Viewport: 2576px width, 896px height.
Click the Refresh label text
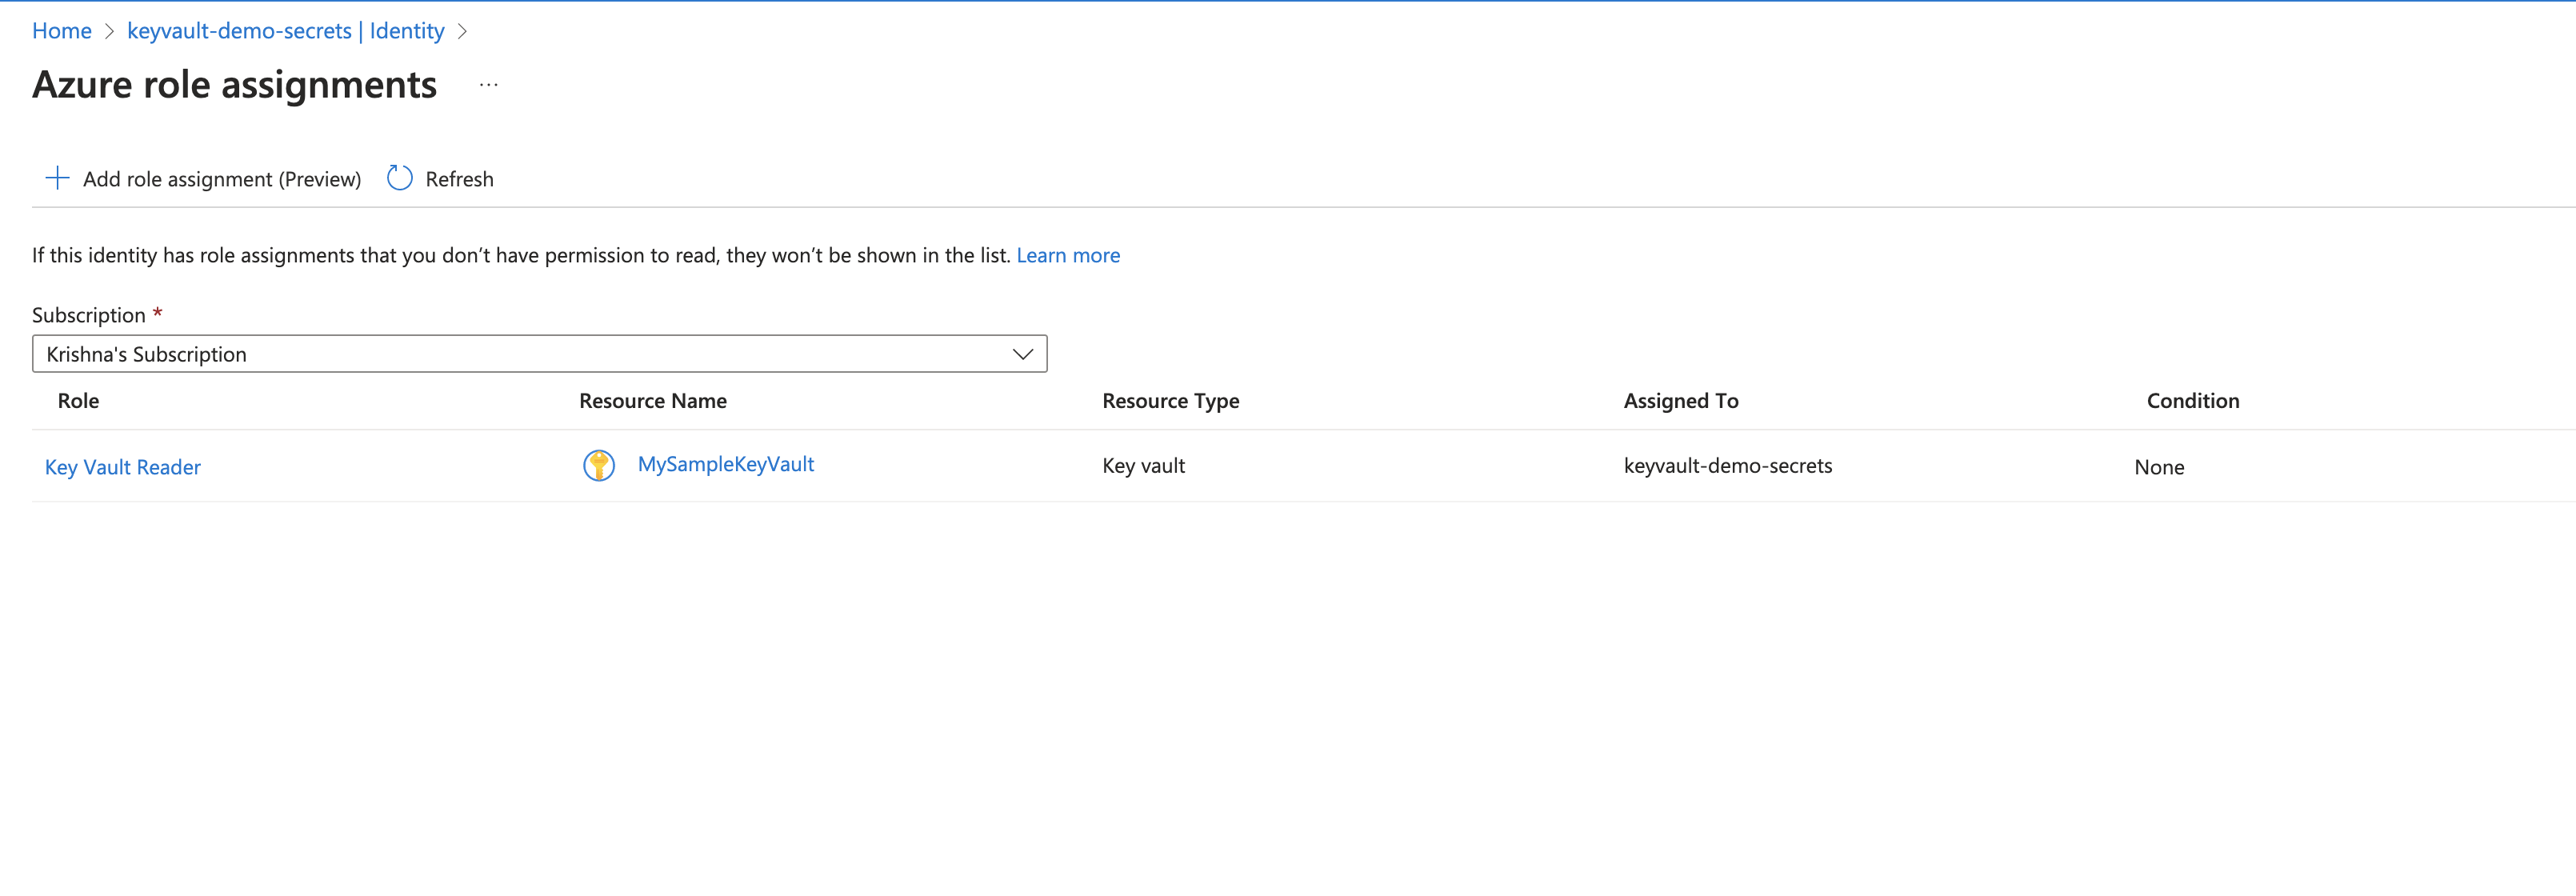[459, 178]
